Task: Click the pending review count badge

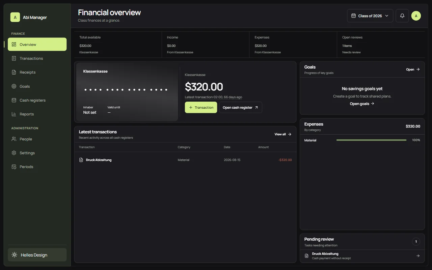Action: point(416,242)
